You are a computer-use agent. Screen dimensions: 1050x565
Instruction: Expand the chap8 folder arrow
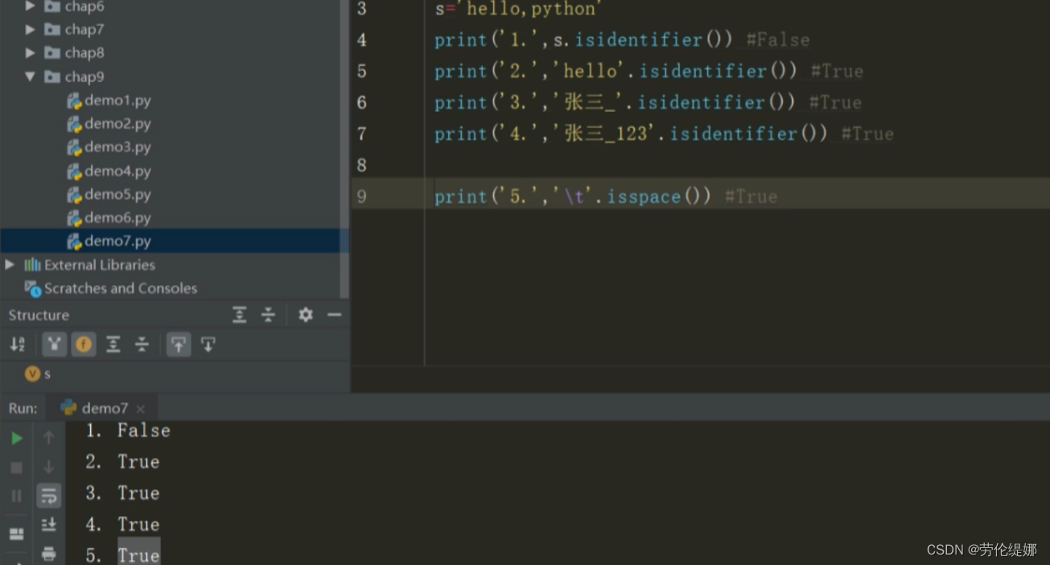31,53
